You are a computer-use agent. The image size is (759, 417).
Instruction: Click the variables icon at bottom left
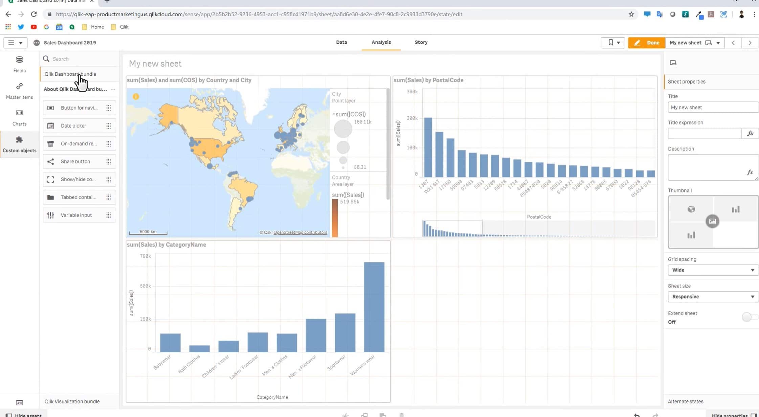point(20,402)
